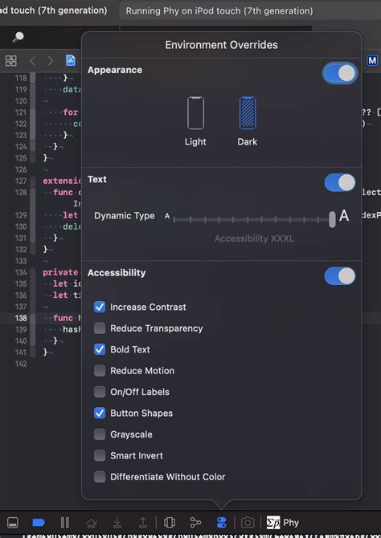Image resolution: width=381 pixels, height=538 pixels.
Task: Open the Phy process selector in debug bar
Action: [x=283, y=523]
